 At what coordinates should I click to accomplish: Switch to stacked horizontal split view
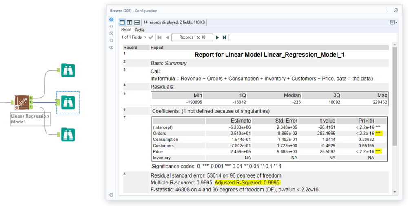(137, 22)
